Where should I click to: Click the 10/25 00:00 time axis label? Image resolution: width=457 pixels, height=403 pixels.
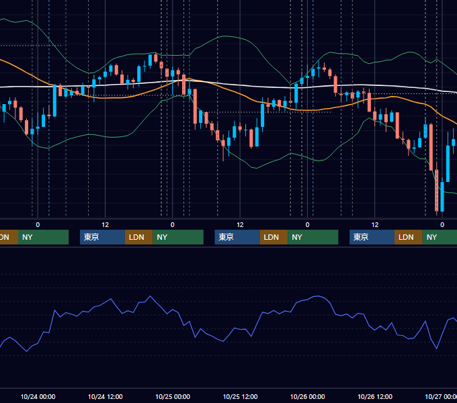click(173, 396)
